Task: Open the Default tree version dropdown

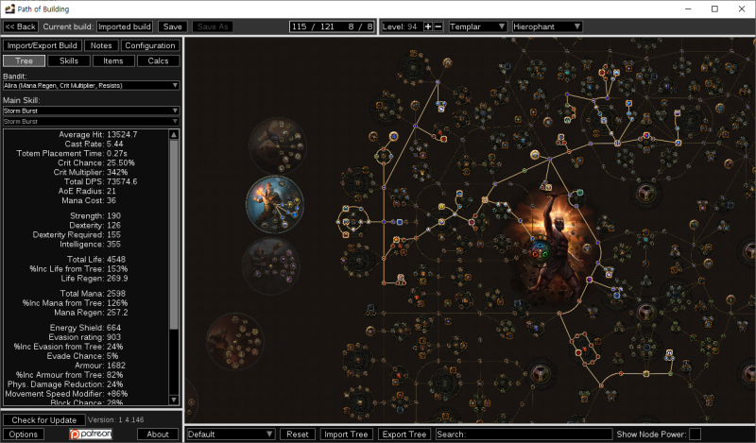Action: [231, 434]
